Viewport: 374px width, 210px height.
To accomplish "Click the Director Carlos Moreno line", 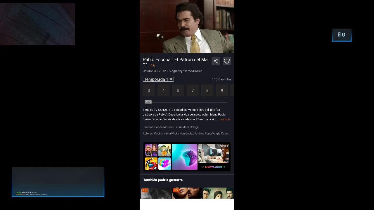I will coord(171,127).
